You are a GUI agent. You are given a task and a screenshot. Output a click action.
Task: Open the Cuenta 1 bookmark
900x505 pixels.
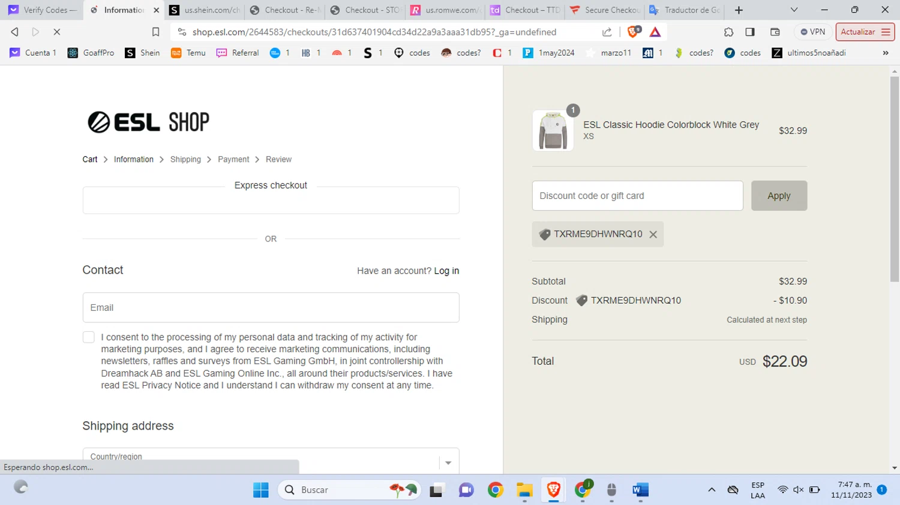[x=34, y=53]
